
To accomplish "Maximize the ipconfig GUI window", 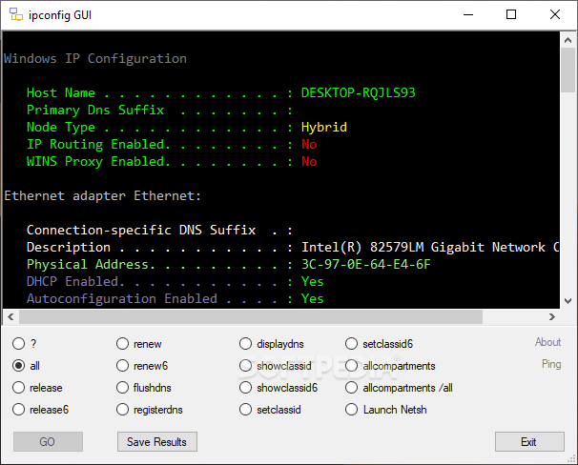I will point(511,14).
